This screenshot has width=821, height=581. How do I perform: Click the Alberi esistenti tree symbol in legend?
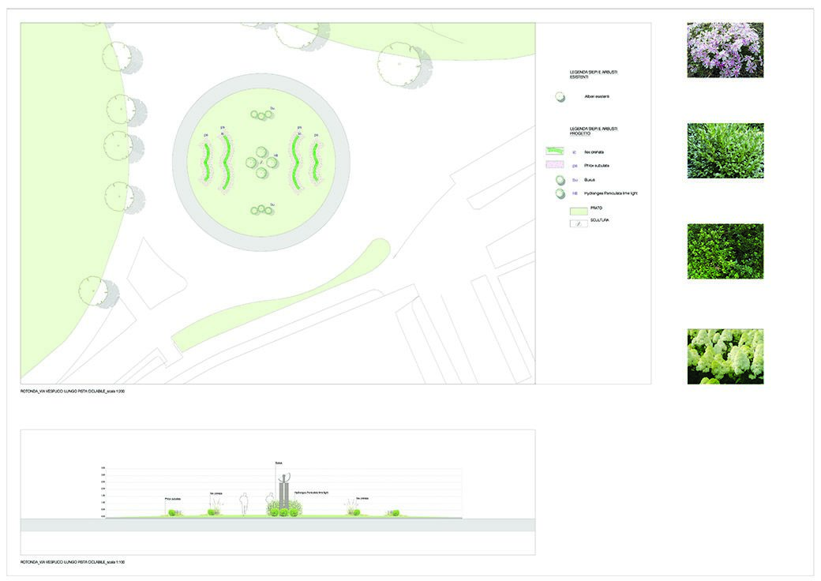(x=560, y=97)
